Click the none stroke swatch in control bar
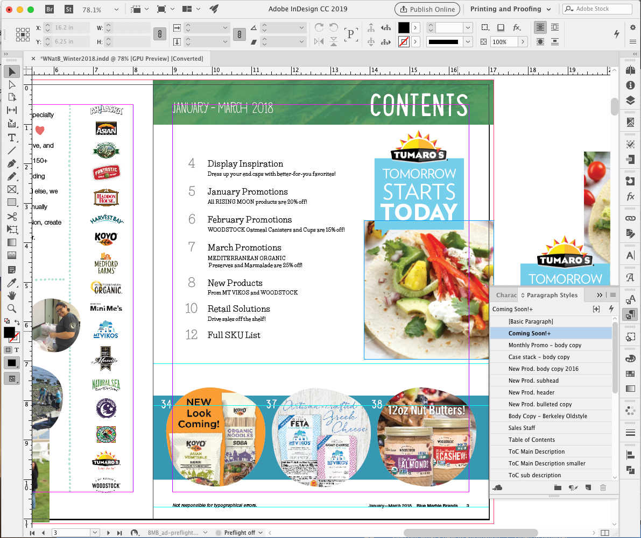 click(x=404, y=41)
